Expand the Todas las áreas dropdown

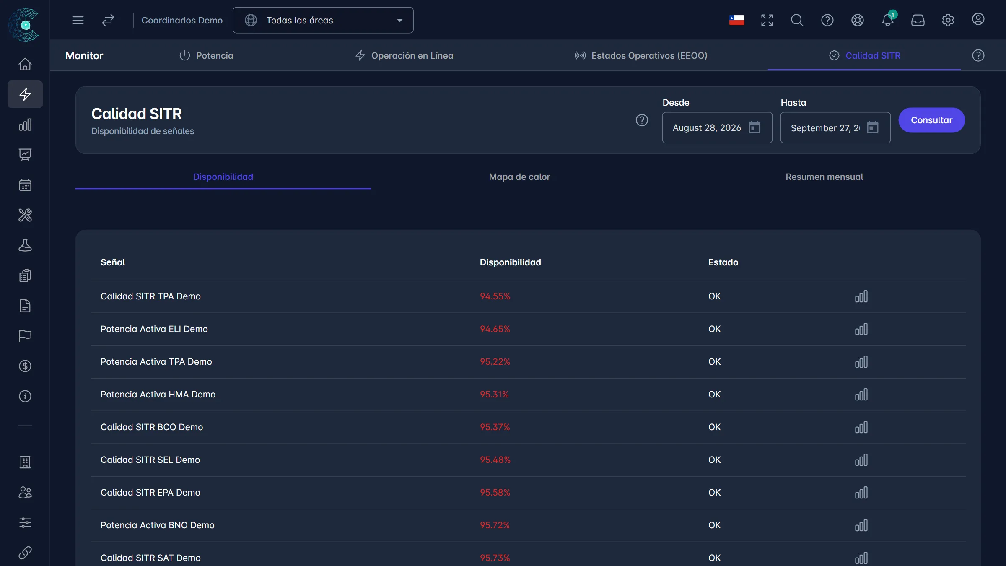click(323, 20)
